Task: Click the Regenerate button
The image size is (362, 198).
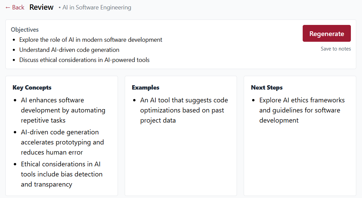Action: point(326,33)
